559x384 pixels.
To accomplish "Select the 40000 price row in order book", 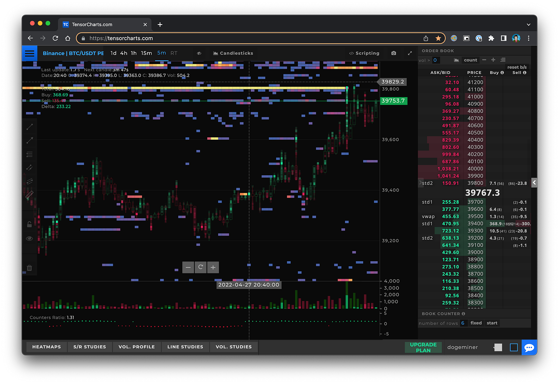I will (x=475, y=169).
